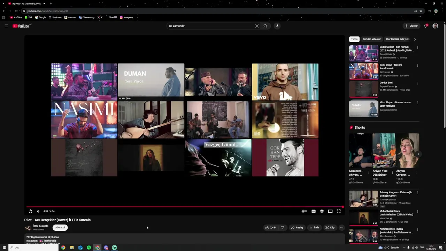Viewport: 446px width, 251px height.
Task: Dislike the video with thumbs down
Action: 283,228
